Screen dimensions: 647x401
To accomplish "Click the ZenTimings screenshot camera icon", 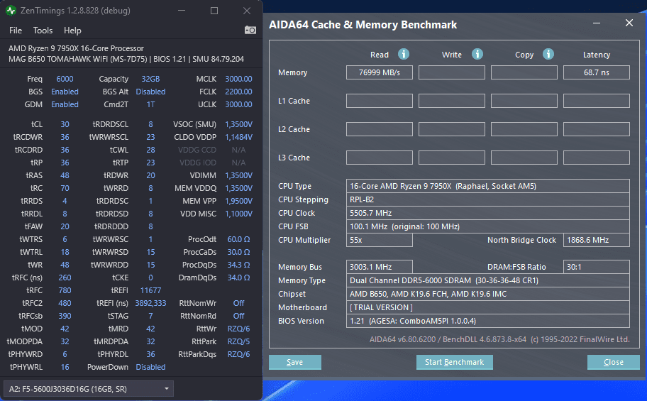I will tap(250, 30).
